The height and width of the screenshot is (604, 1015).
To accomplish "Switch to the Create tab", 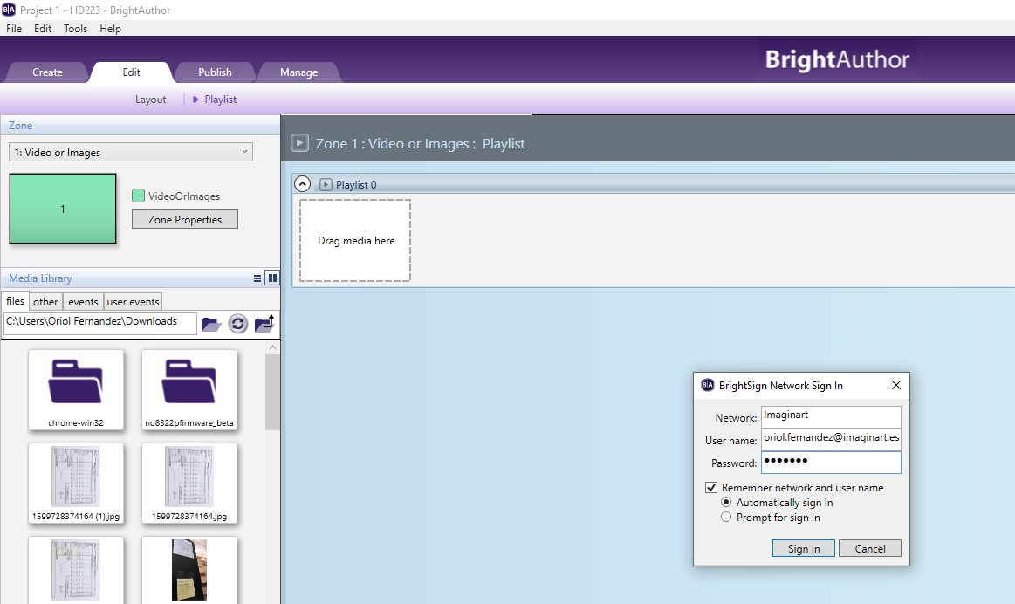I will click(47, 72).
